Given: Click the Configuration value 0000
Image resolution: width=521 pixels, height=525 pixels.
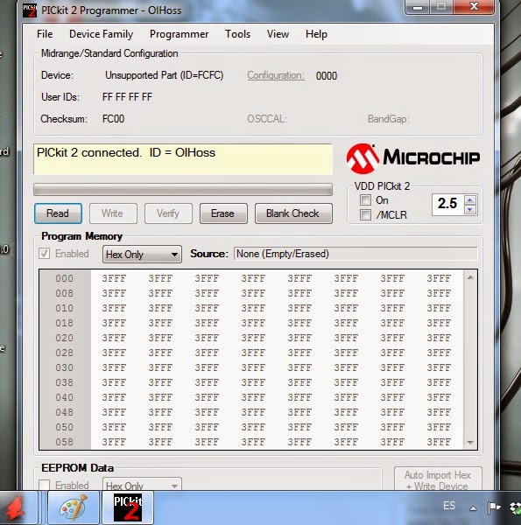Looking at the screenshot, I should click(x=327, y=76).
